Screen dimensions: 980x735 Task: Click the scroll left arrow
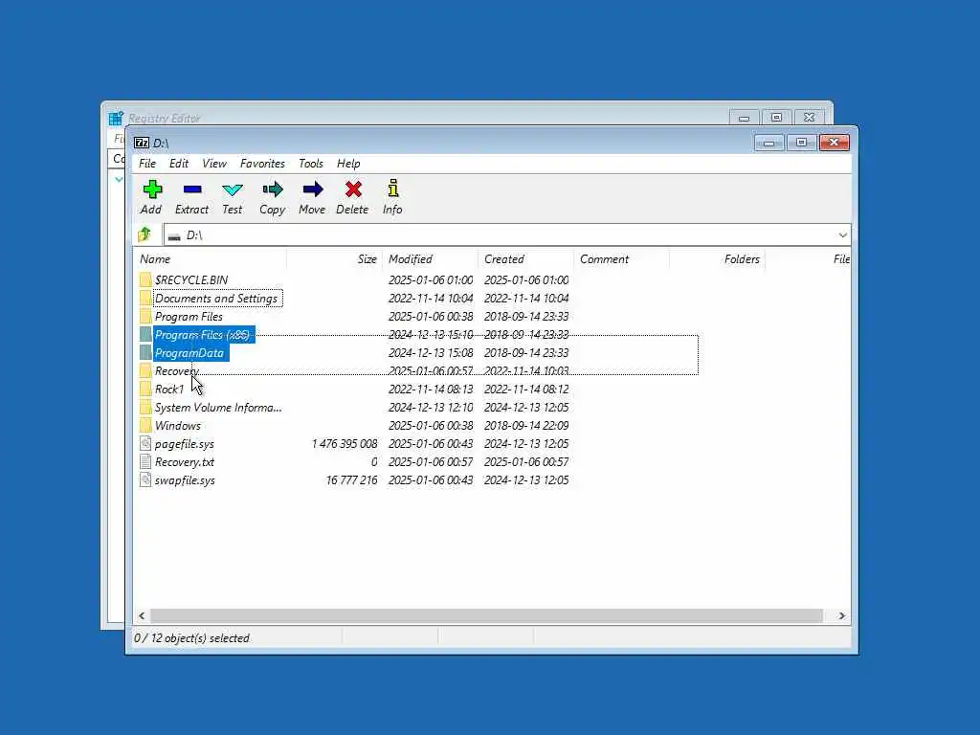pos(142,615)
